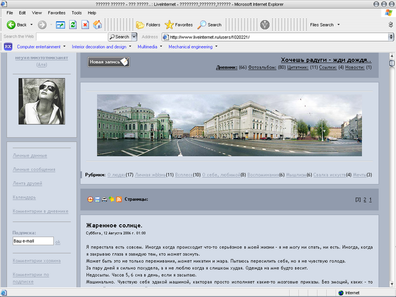Go to page 2 of the diary
The width and height of the screenshot is (396, 297).
[x=365, y=200]
